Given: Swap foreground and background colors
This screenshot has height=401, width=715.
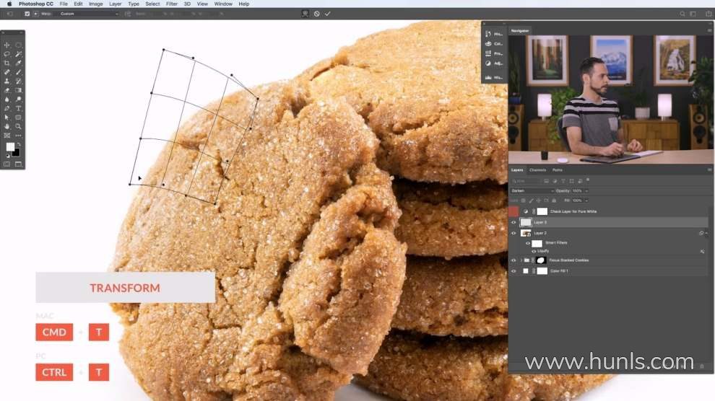Looking at the screenshot, I should [19, 144].
